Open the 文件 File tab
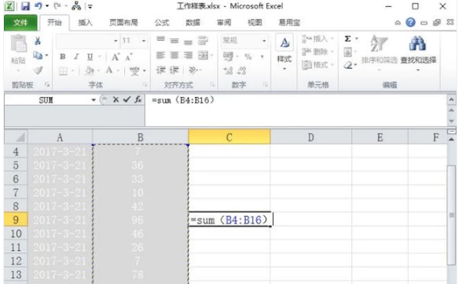This screenshot has width=462, height=284. (20, 23)
